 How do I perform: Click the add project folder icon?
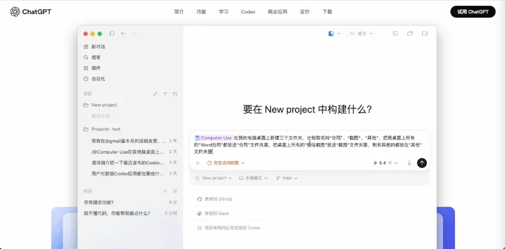(x=175, y=94)
